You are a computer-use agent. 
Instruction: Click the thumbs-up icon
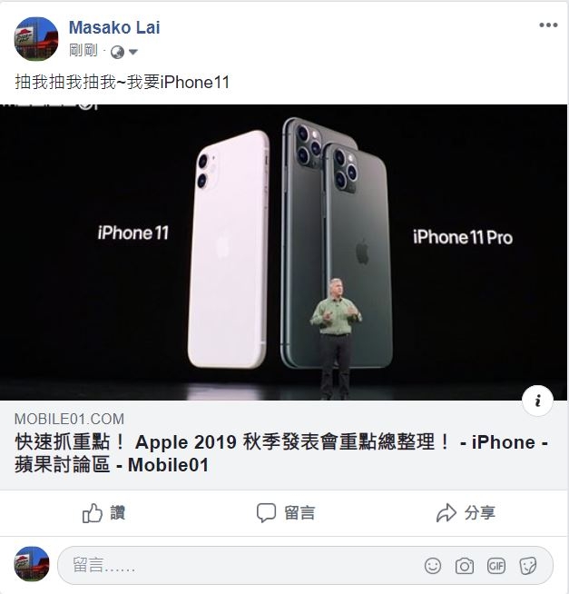93,513
